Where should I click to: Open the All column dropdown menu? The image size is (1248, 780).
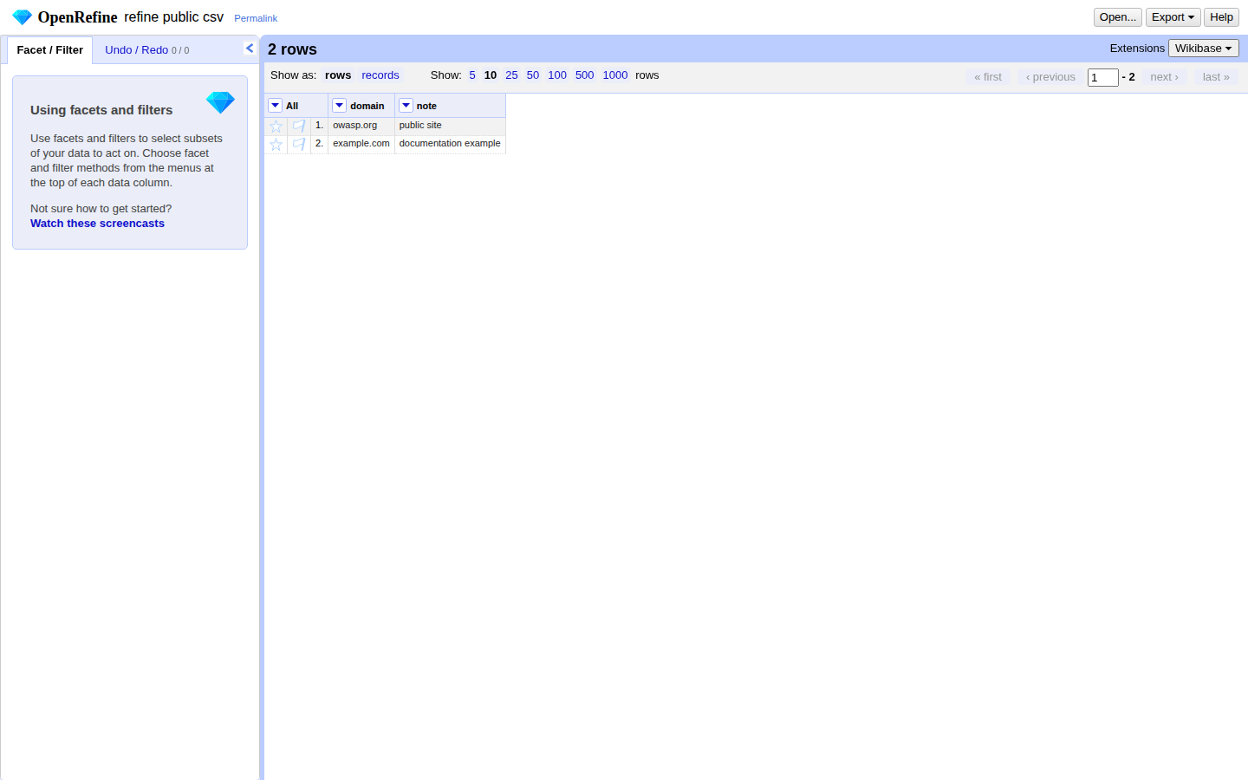276,106
